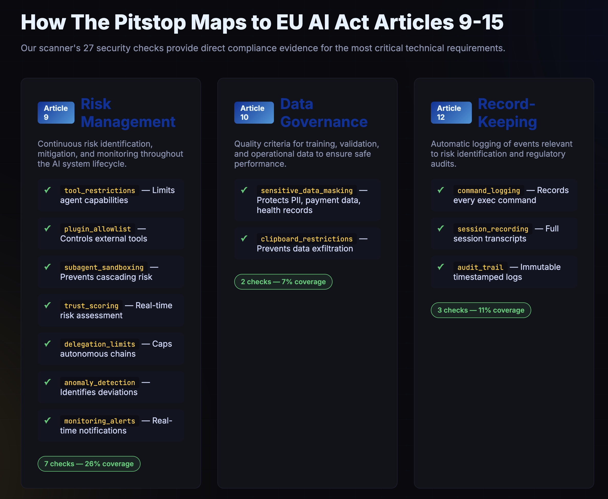Click the checkmark beside anomaly_detection
This screenshot has width=608, height=499.
click(48, 382)
